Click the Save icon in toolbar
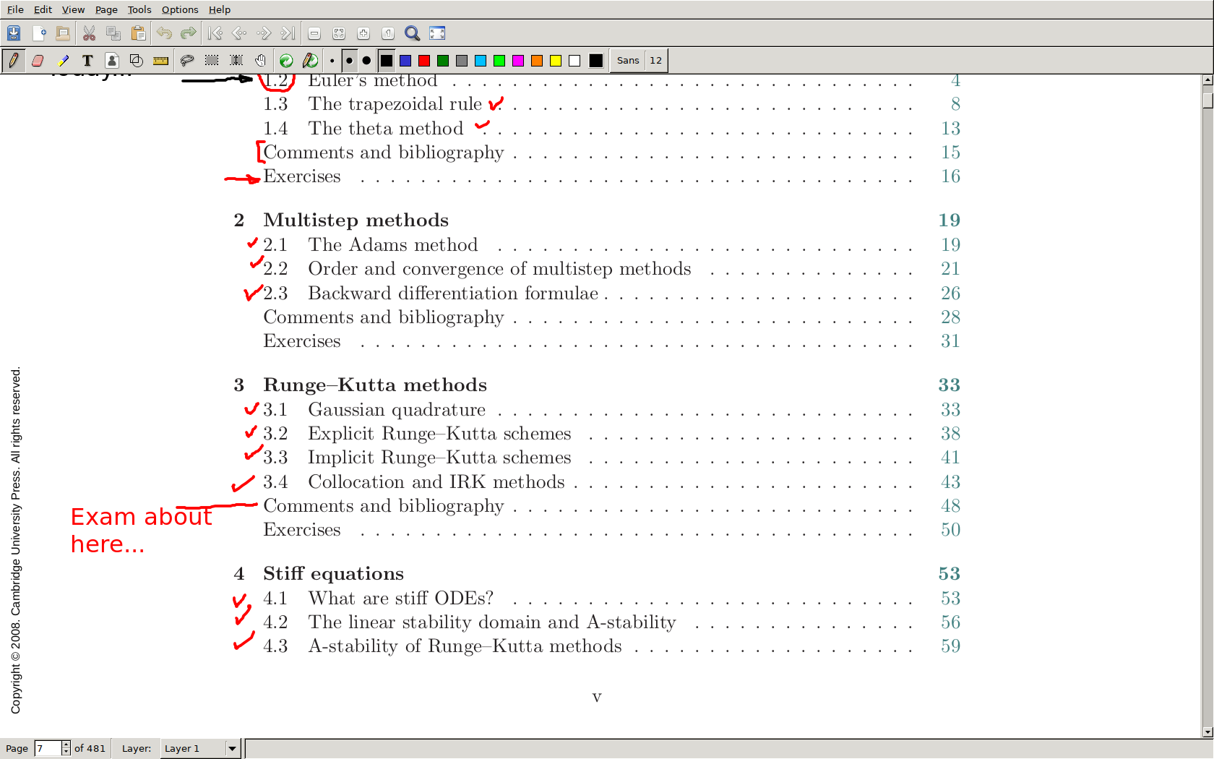The width and height of the screenshot is (1214, 759). pos(14,33)
